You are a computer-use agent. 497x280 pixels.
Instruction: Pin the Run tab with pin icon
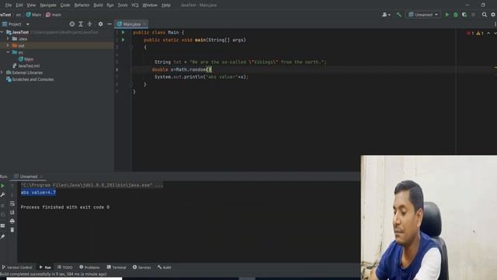pos(2,236)
